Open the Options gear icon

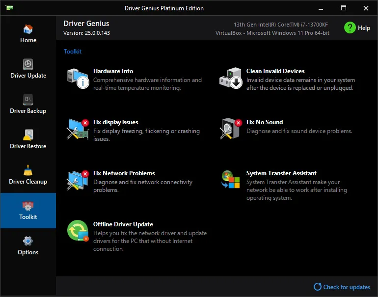coord(28,241)
